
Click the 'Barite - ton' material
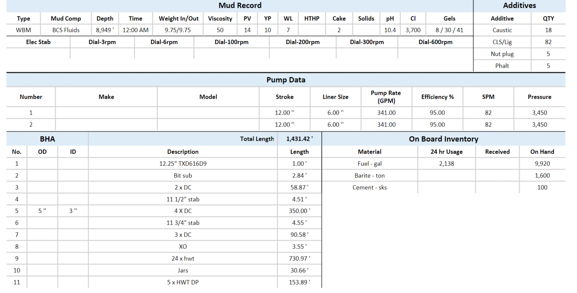[x=370, y=175]
